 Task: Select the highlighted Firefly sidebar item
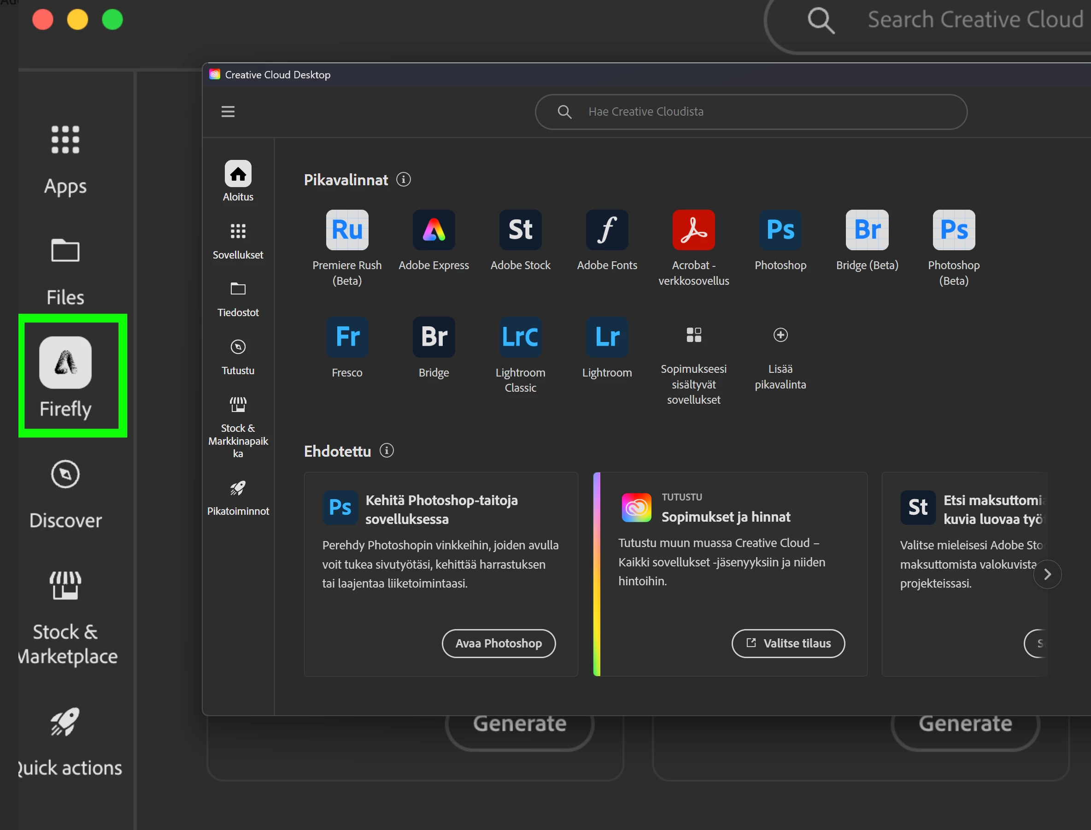click(66, 376)
